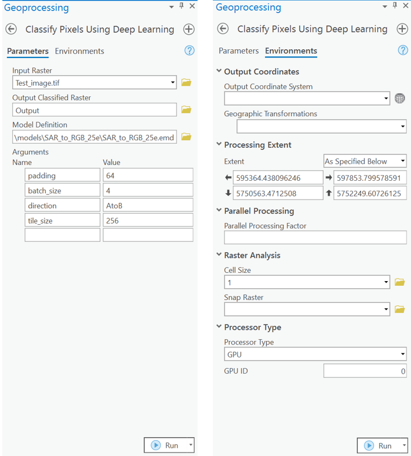411x456 pixels.
Task: Click the Model Definition browse folder icon
Action: (186, 137)
